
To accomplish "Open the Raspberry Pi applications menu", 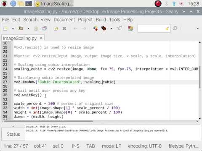I will 4,4.
